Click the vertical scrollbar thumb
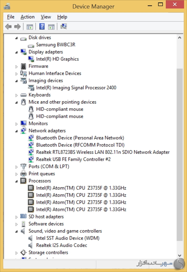Viewport: 187px width, 272px height. point(180,155)
